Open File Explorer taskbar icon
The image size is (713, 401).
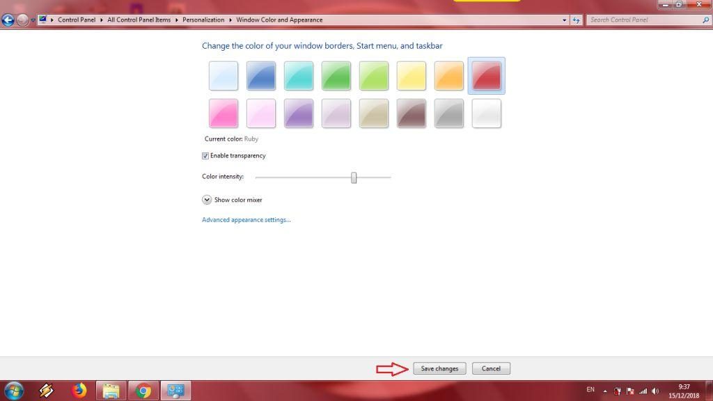click(x=111, y=391)
